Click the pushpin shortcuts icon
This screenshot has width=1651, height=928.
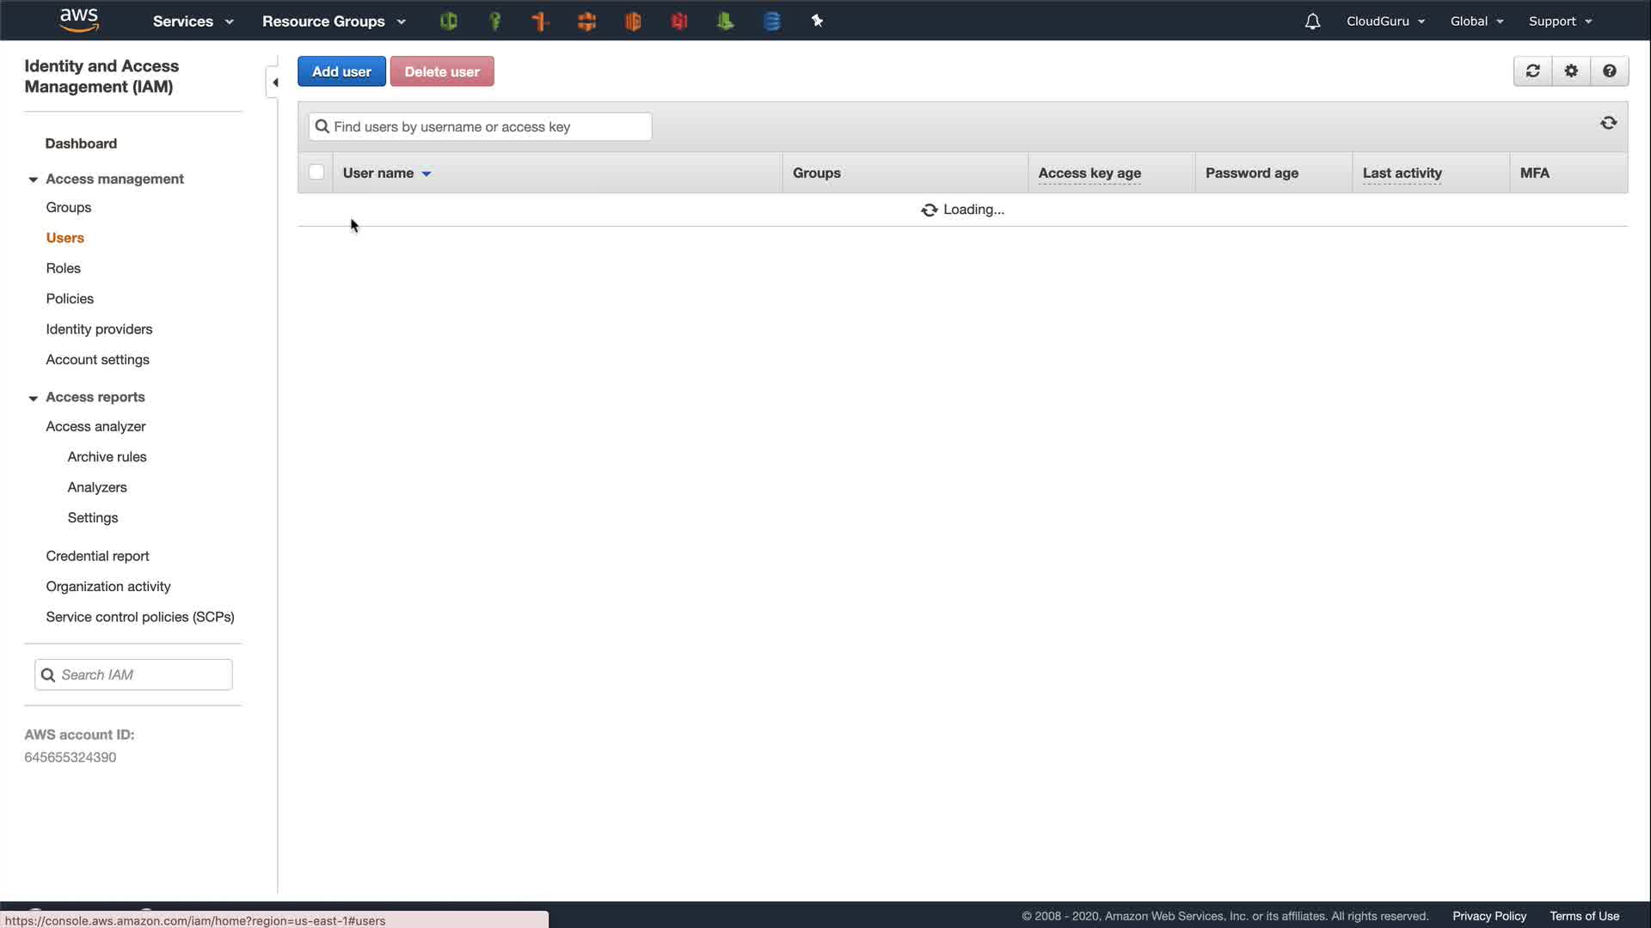817,21
